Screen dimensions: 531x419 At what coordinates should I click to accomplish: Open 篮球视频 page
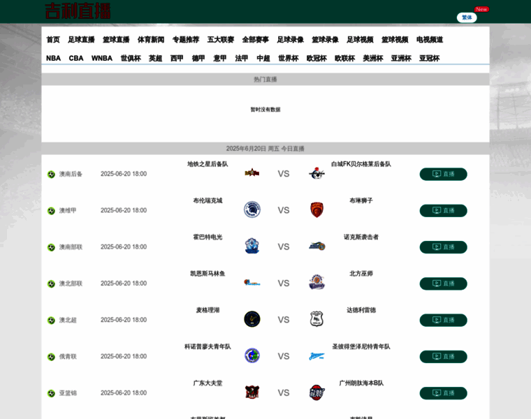tap(395, 40)
